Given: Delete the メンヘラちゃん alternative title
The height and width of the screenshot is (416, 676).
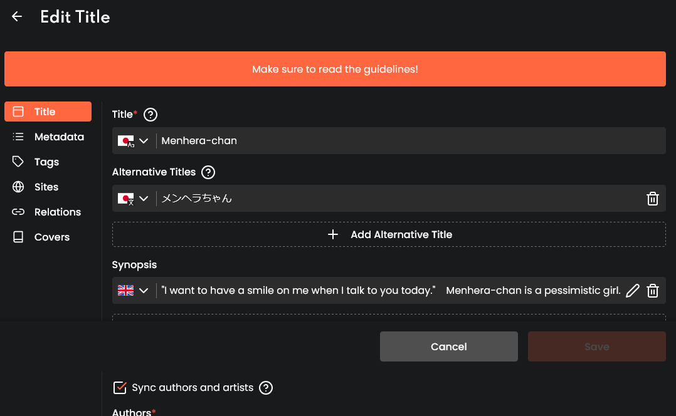Looking at the screenshot, I should 653,199.
